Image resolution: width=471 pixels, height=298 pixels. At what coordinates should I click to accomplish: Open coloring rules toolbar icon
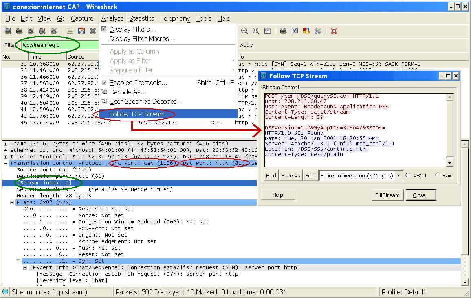click(x=306, y=31)
